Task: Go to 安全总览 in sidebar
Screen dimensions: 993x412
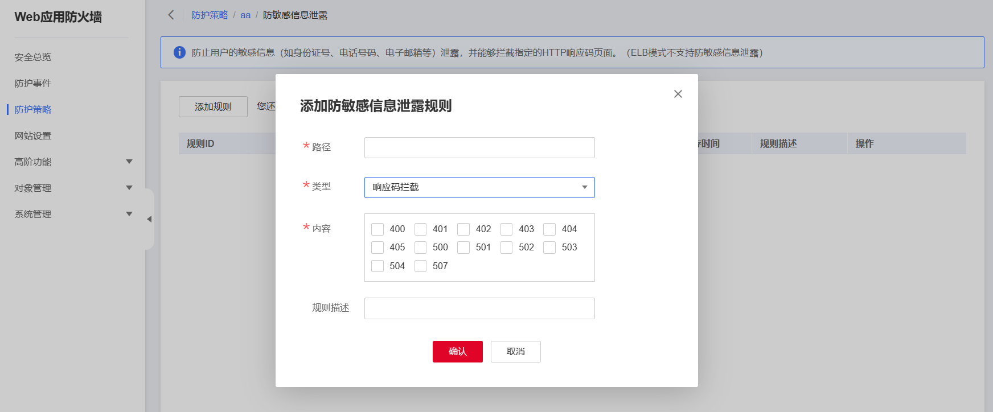Action: 33,57
